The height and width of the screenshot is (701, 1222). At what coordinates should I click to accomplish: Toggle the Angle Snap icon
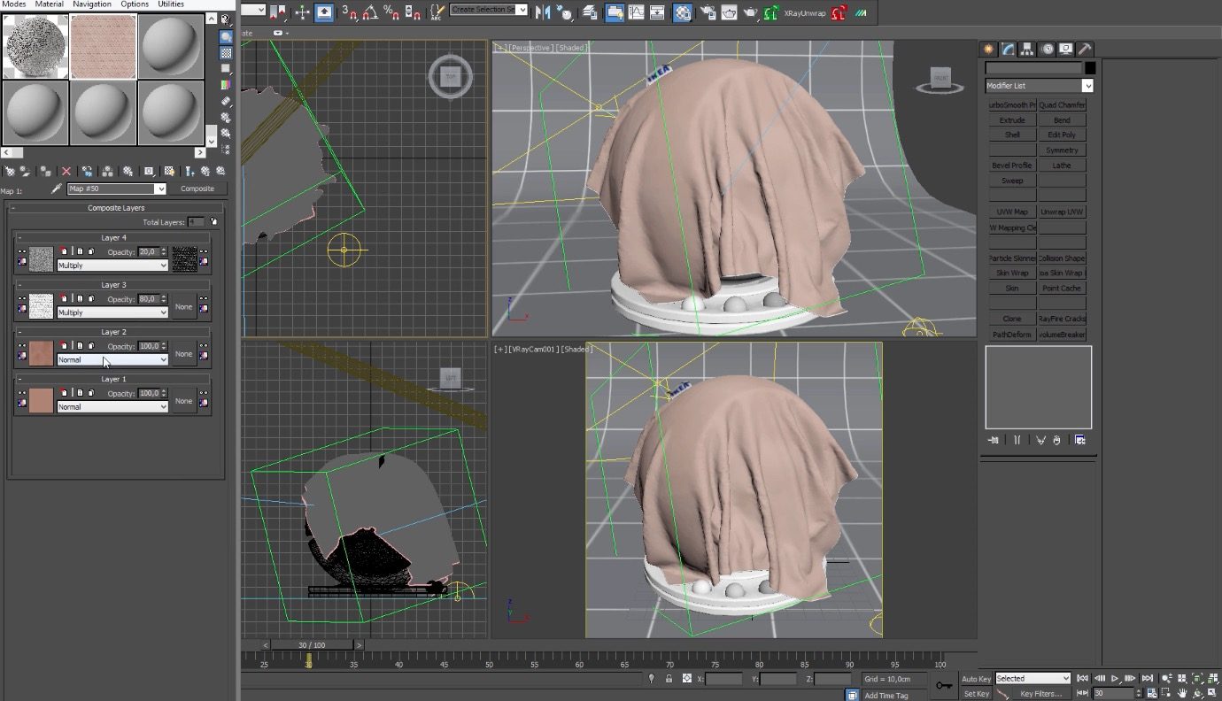point(369,12)
